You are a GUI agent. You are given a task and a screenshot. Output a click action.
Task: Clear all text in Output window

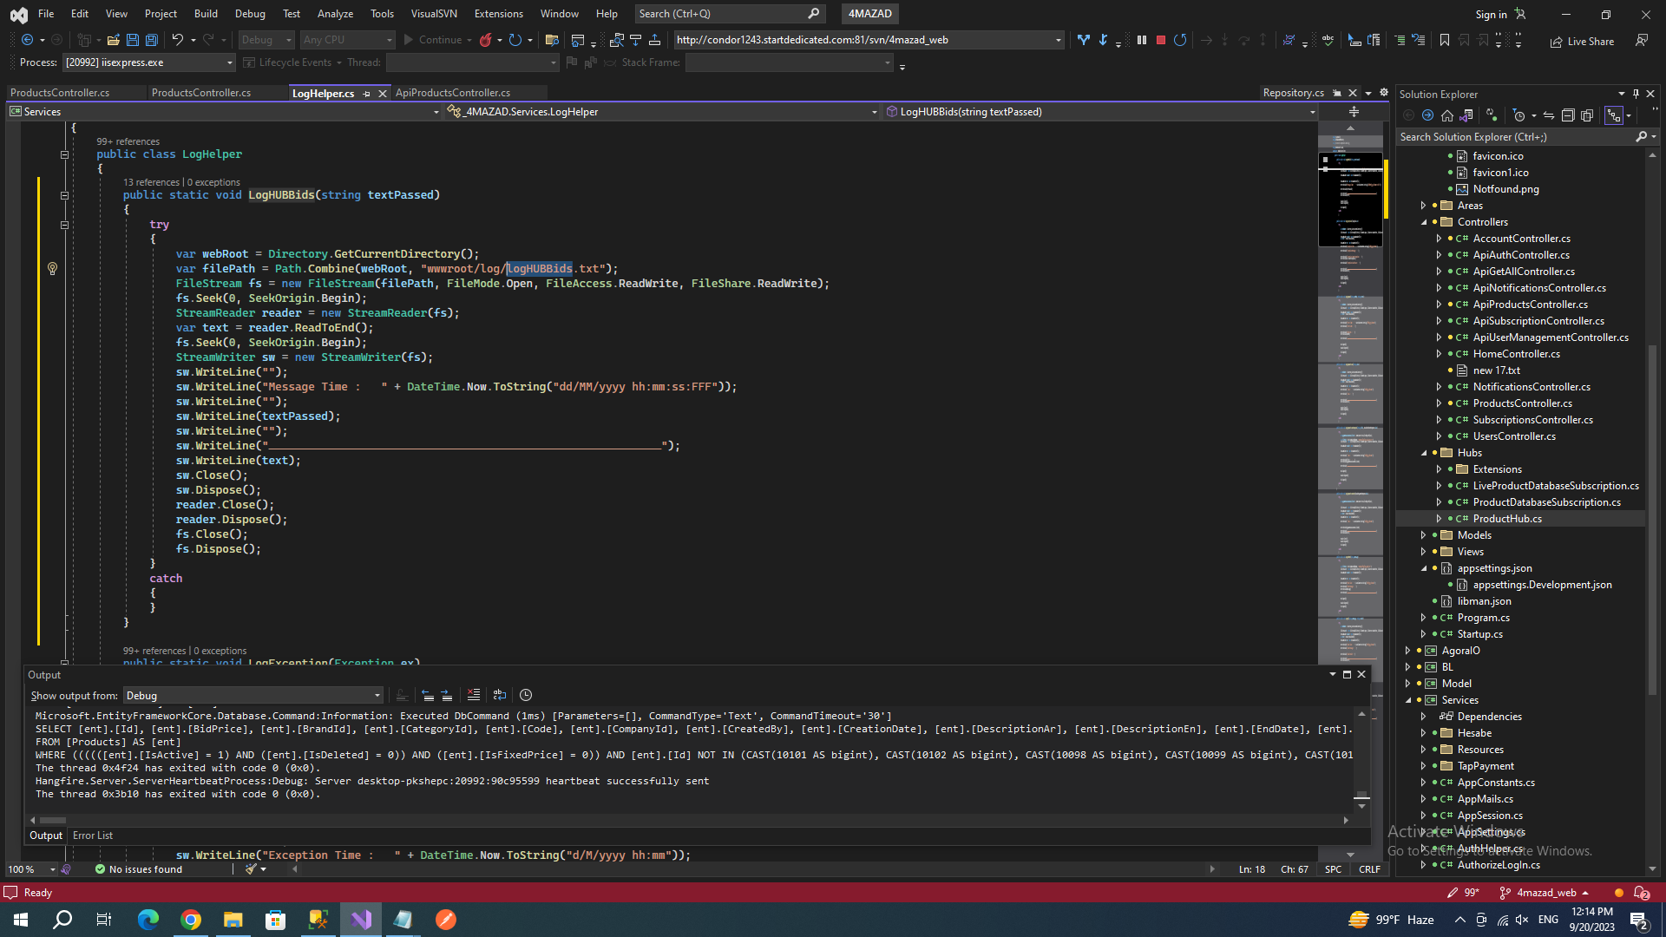pyautogui.click(x=474, y=695)
